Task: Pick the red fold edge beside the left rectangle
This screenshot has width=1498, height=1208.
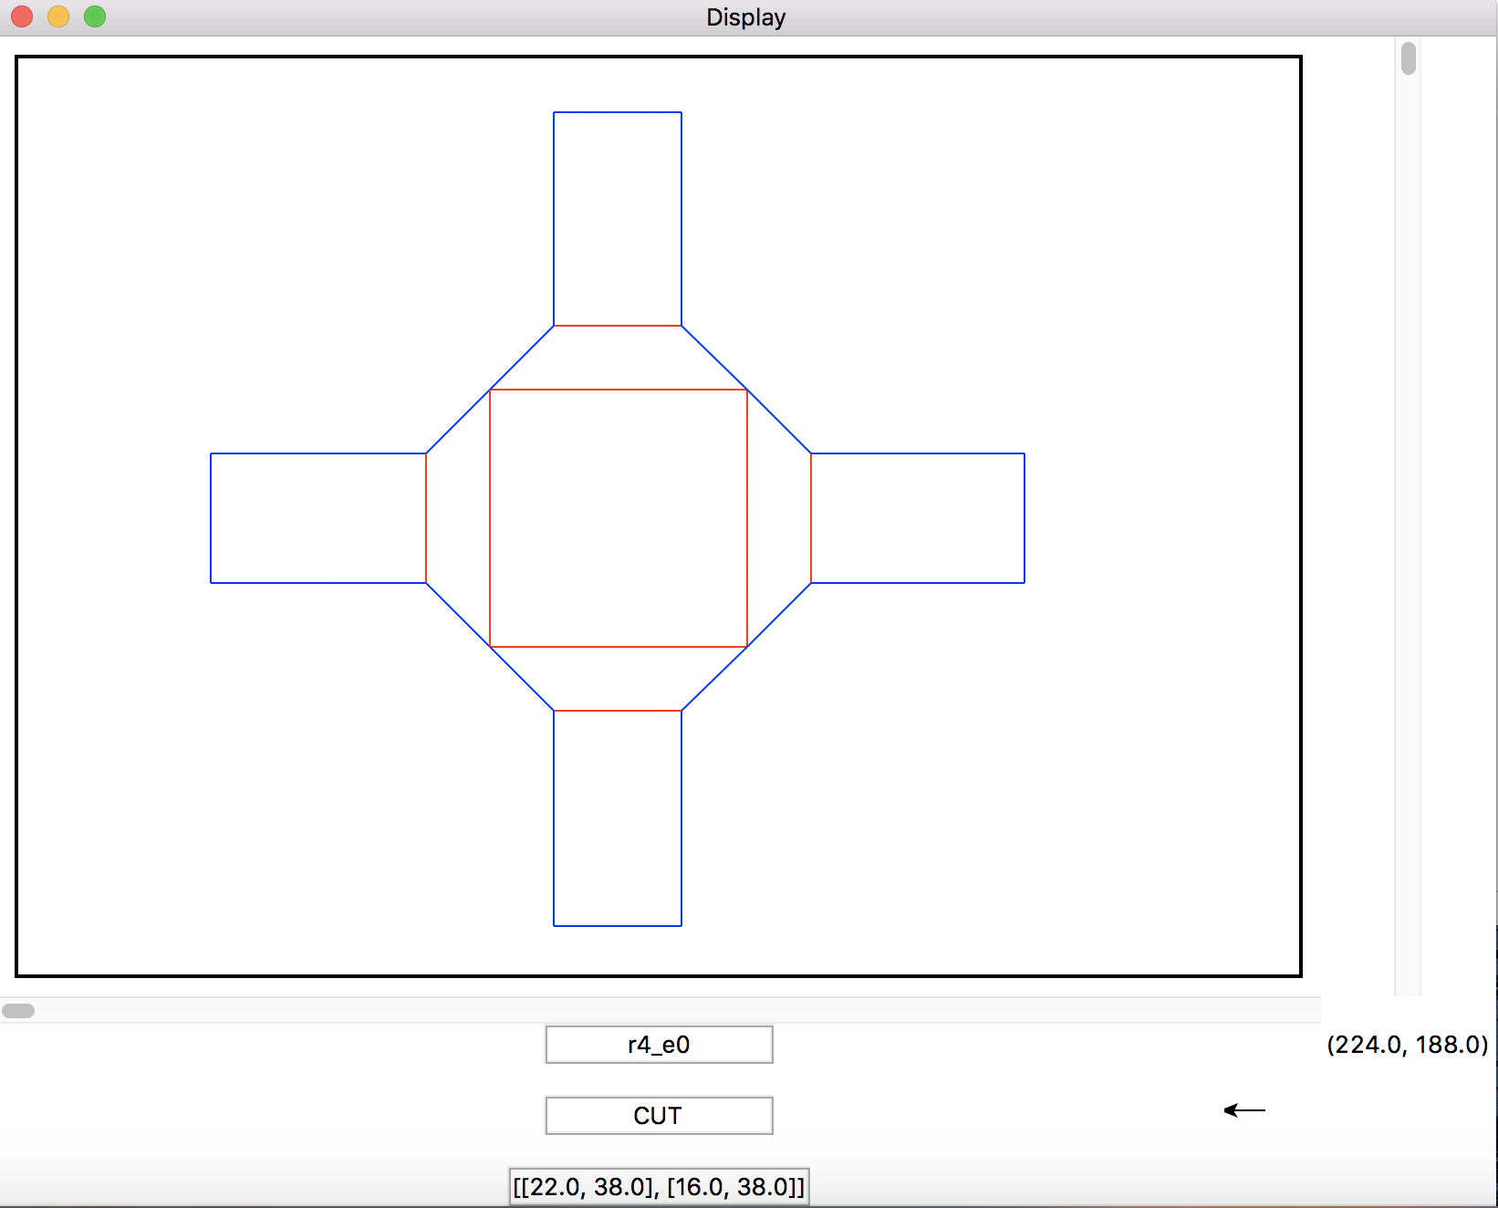Action: tap(426, 518)
